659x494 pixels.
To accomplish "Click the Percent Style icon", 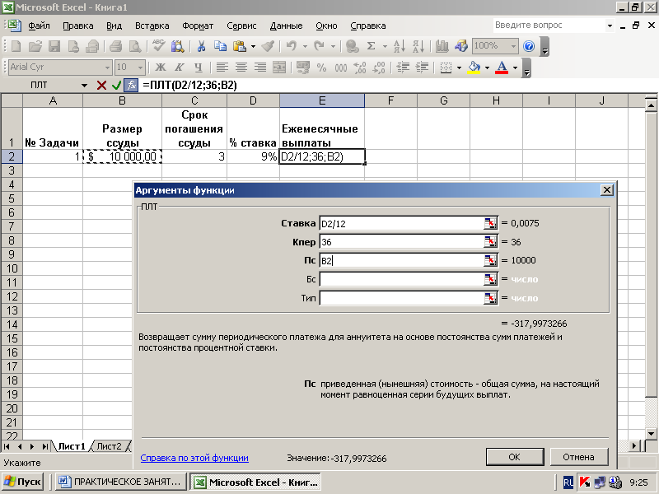I will (322, 68).
